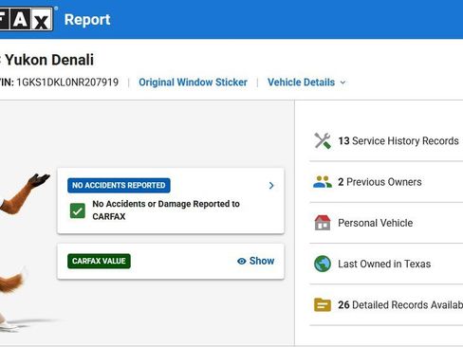Open the Vehicle Details link
Image resolution: width=463 pixels, height=347 pixels.
(301, 82)
